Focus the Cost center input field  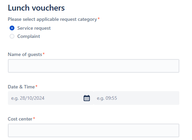94,130
